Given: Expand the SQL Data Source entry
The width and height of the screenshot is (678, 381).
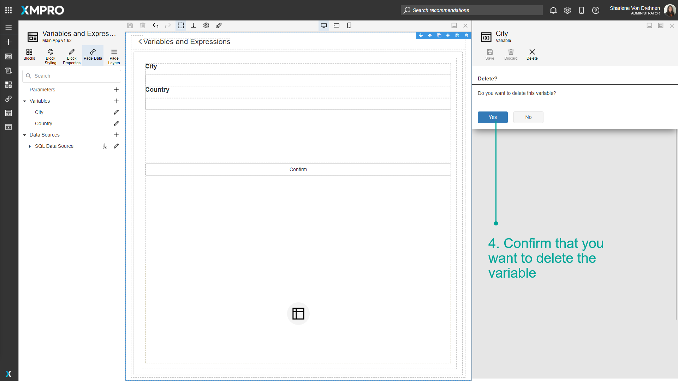Looking at the screenshot, I should click(30, 146).
